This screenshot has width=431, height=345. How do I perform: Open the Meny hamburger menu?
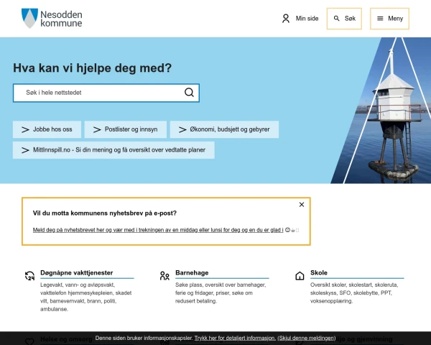[390, 19]
